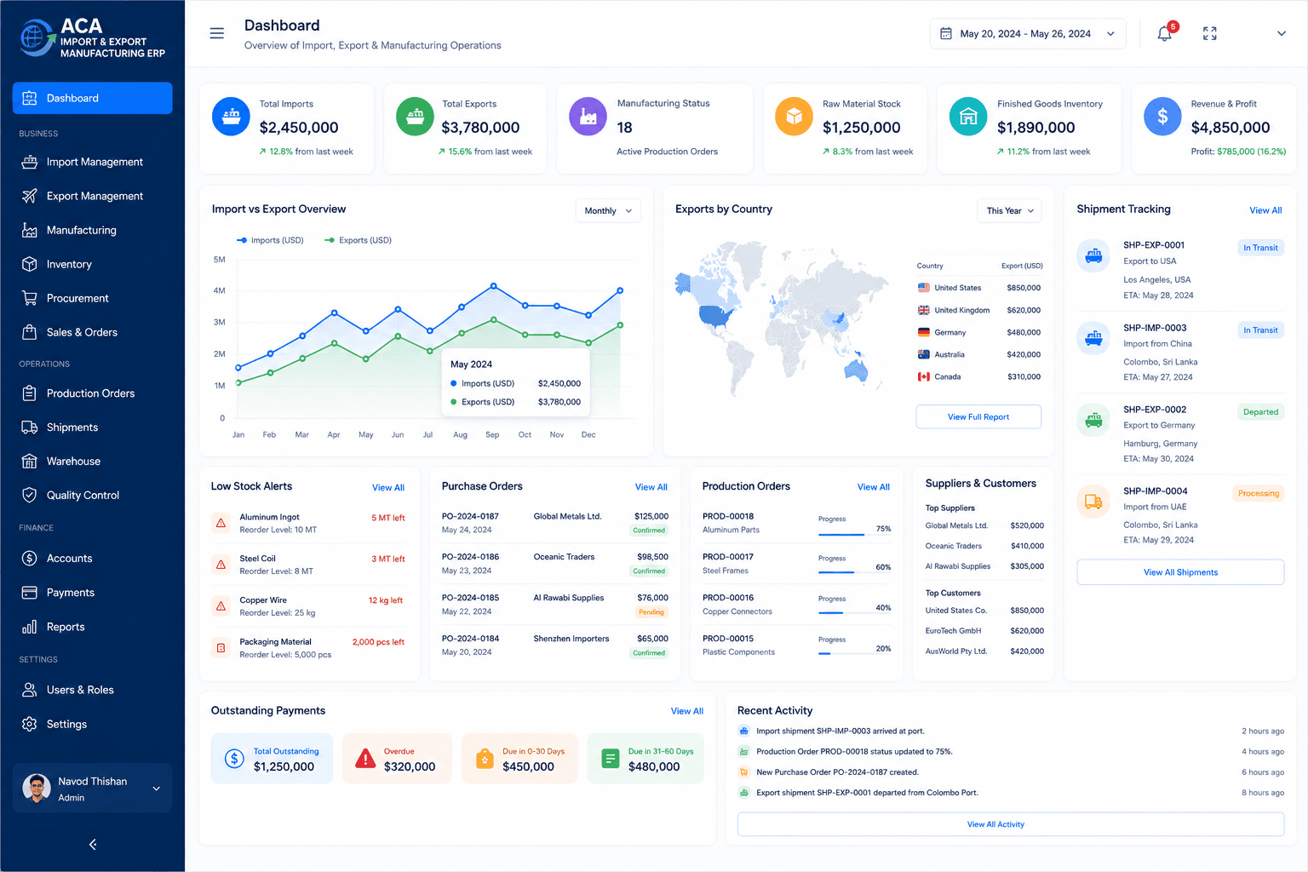Click the View All Activity button
Viewport: 1308px width, 872px height.
pos(1011,824)
